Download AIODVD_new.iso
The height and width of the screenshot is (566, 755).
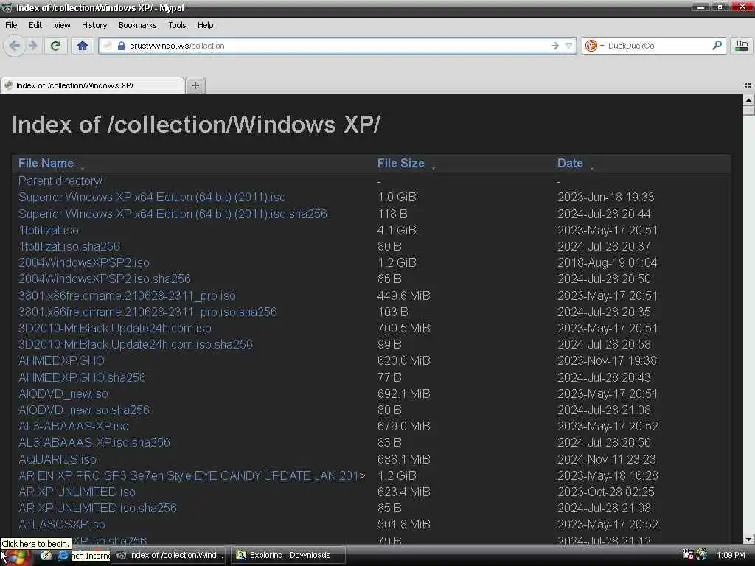(63, 394)
